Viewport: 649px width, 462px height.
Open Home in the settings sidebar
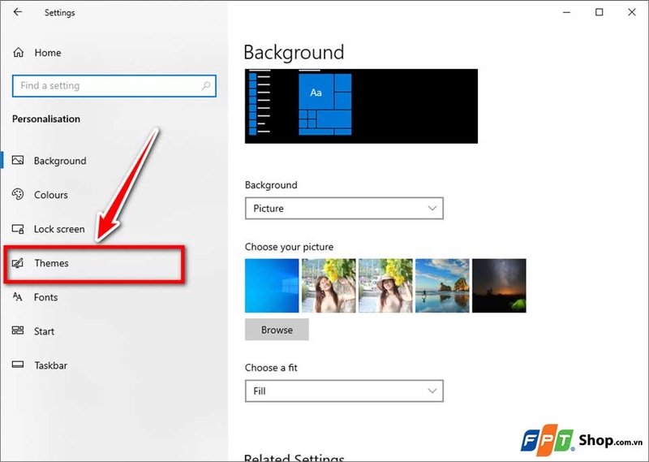pyautogui.click(x=48, y=53)
